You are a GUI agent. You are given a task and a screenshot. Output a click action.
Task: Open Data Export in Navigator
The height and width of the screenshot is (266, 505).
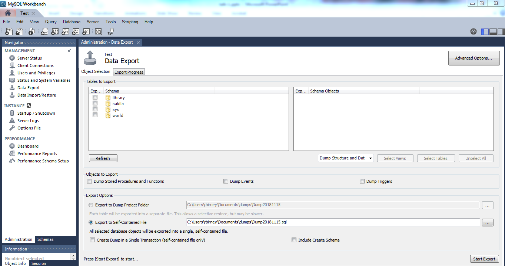pos(29,88)
